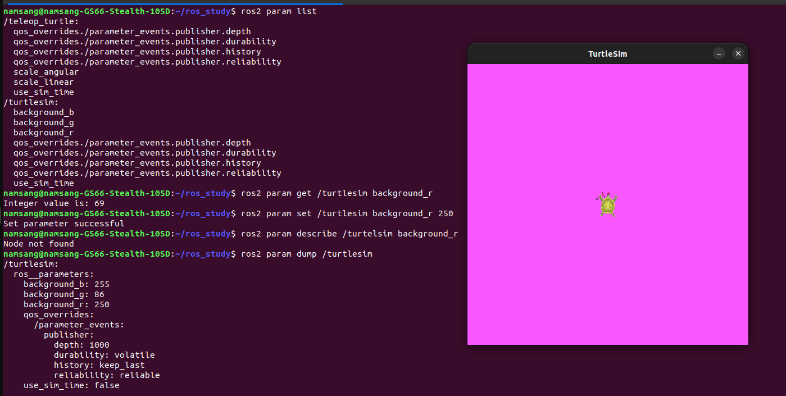Select the '/teleop_turtle:' node heading line
Image resolution: width=786 pixels, height=396 pixels.
click(x=41, y=21)
